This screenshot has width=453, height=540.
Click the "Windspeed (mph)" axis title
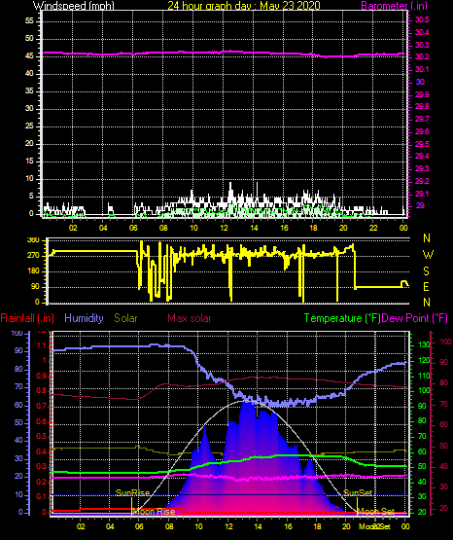[x=74, y=6]
